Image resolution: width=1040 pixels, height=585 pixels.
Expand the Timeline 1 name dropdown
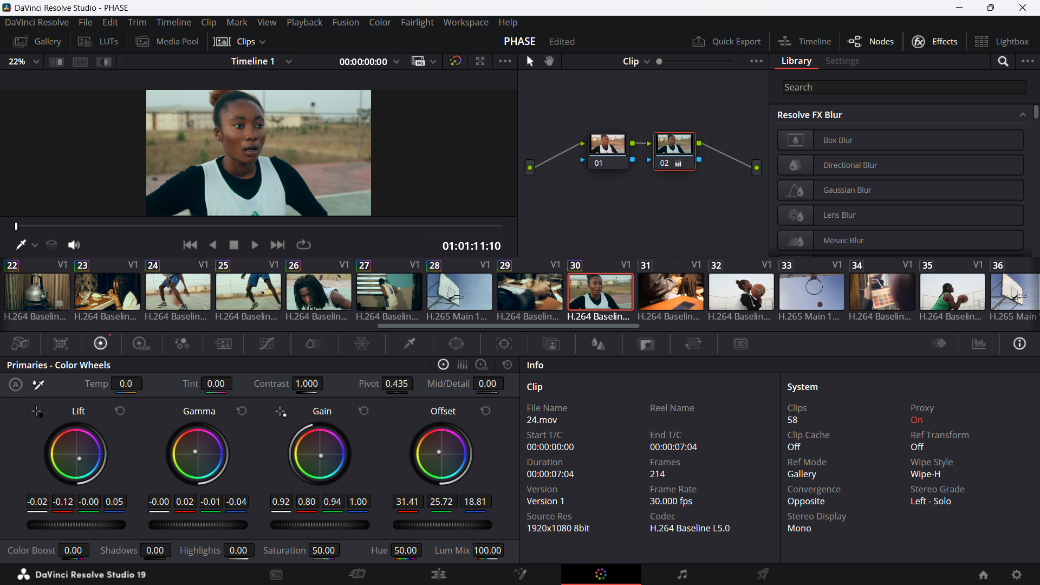coord(288,62)
